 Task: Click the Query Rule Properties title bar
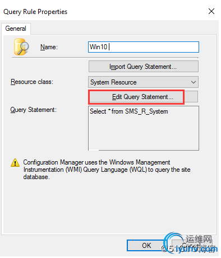click(105, 11)
